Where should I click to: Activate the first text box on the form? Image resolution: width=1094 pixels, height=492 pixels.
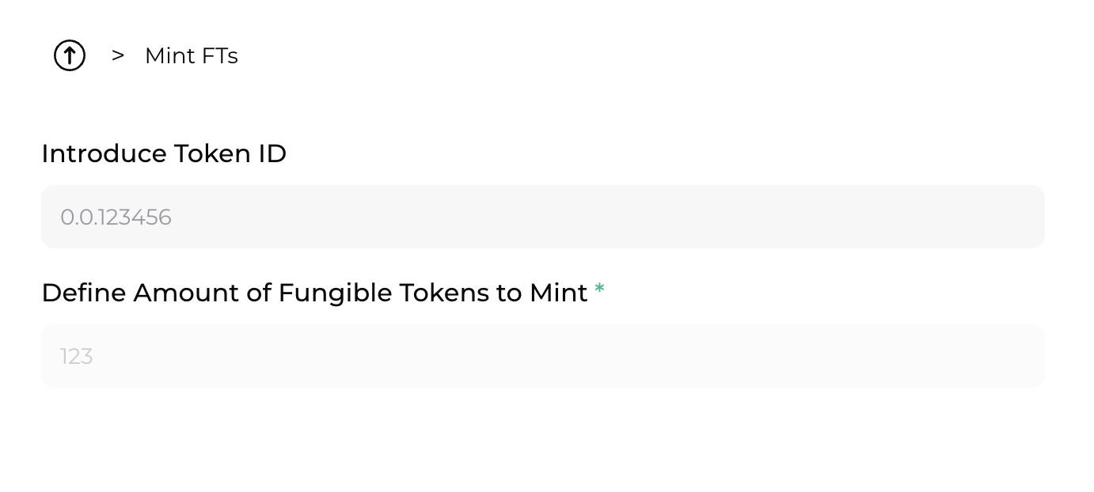click(x=542, y=217)
